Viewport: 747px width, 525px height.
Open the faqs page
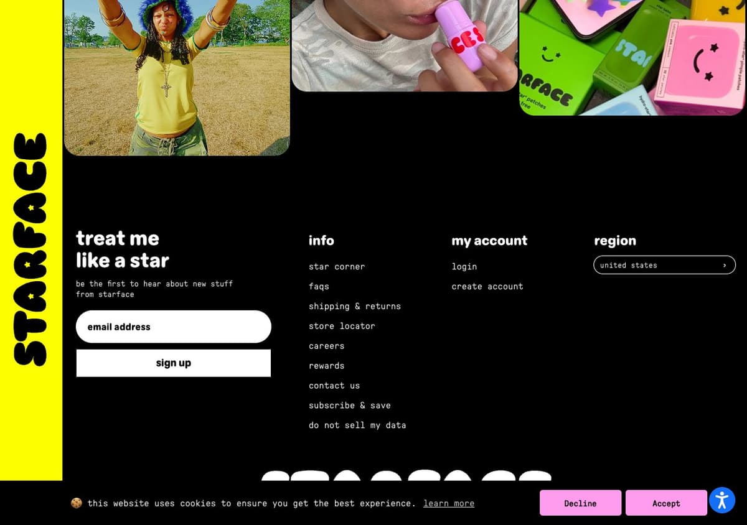pyautogui.click(x=319, y=286)
